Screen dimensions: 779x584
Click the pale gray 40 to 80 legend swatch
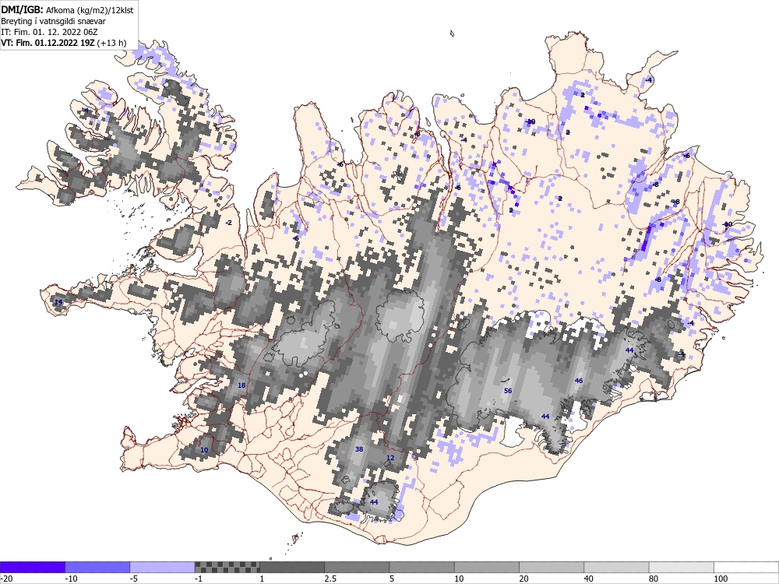click(616, 567)
